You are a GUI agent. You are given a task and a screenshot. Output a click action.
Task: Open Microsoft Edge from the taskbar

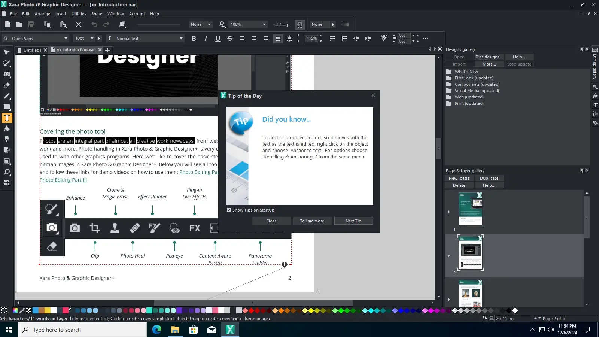click(157, 330)
